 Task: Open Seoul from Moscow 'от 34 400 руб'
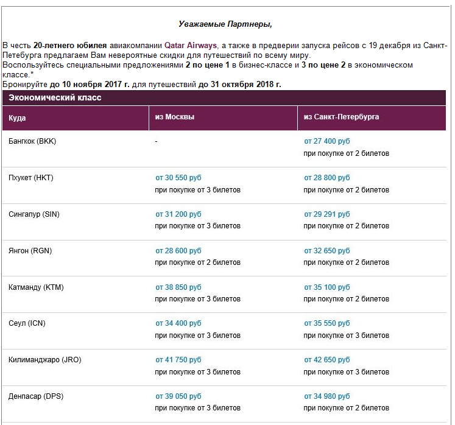[x=178, y=323]
